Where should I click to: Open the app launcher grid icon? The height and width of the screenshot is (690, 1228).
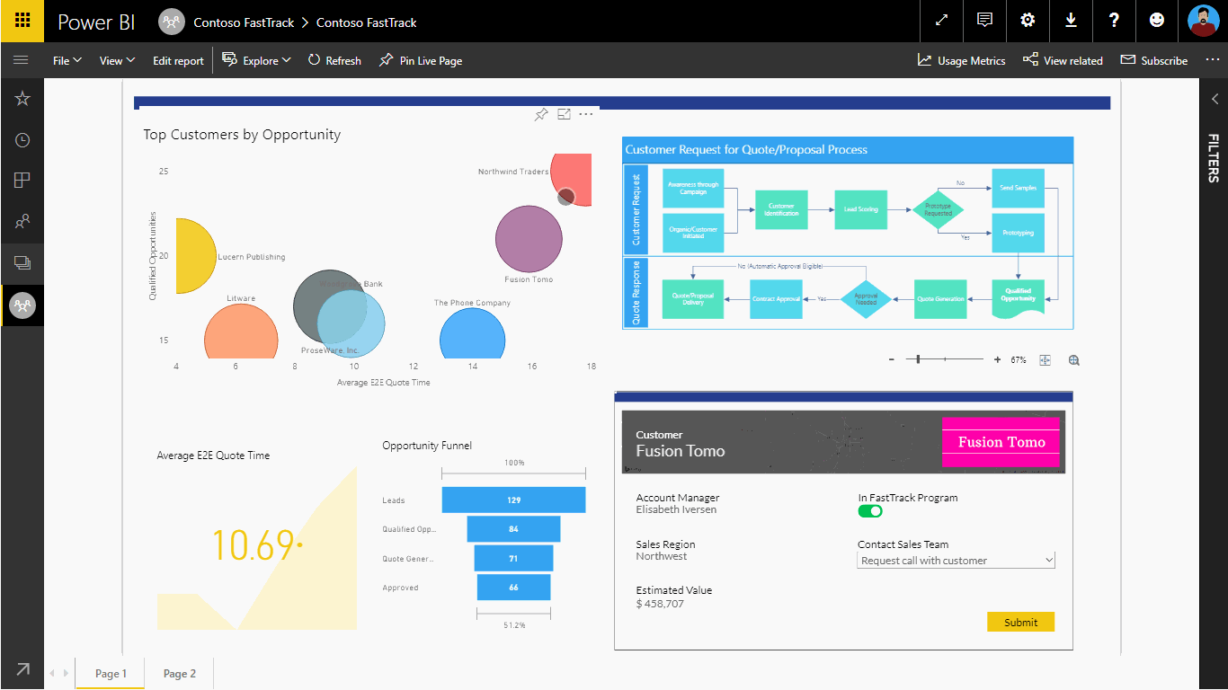tap(20, 21)
